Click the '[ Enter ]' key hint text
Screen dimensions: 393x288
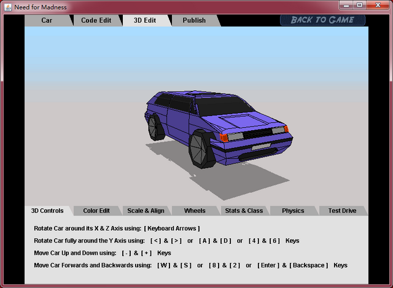coord(268,265)
